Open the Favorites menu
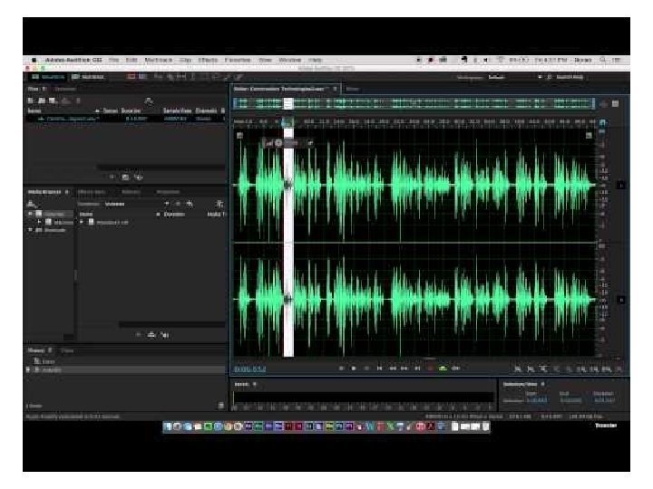This screenshot has height=489, width=653. coord(238,60)
